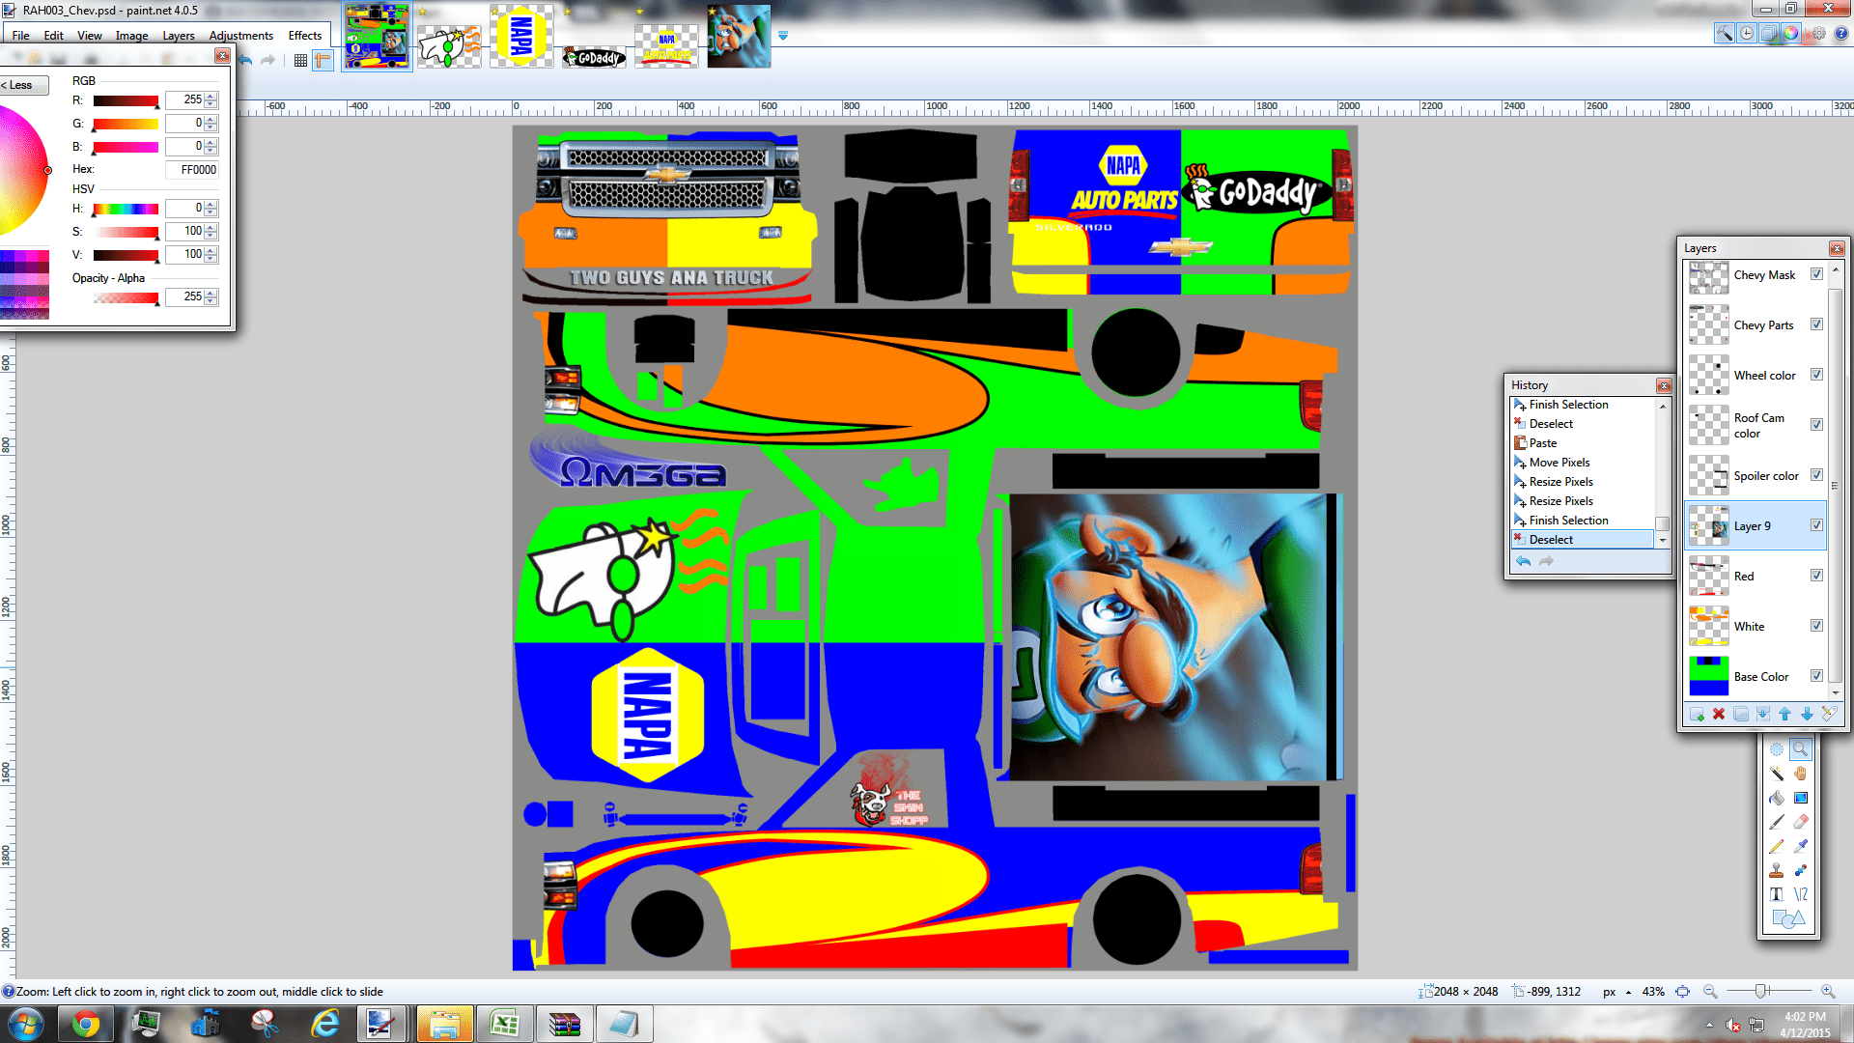
Task: Select the Text tool
Action: (1776, 894)
